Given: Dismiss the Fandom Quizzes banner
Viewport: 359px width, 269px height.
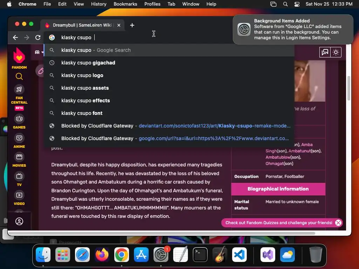Looking at the screenshot, I should click(x=338, y=223).
